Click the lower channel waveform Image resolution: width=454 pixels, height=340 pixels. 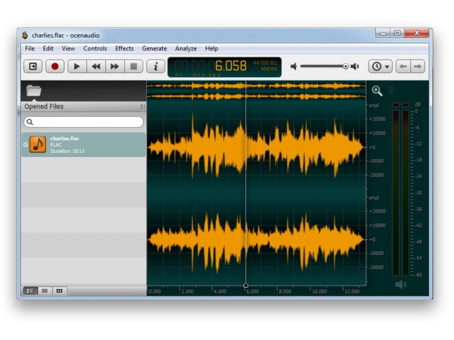click(x=256, y=240)
